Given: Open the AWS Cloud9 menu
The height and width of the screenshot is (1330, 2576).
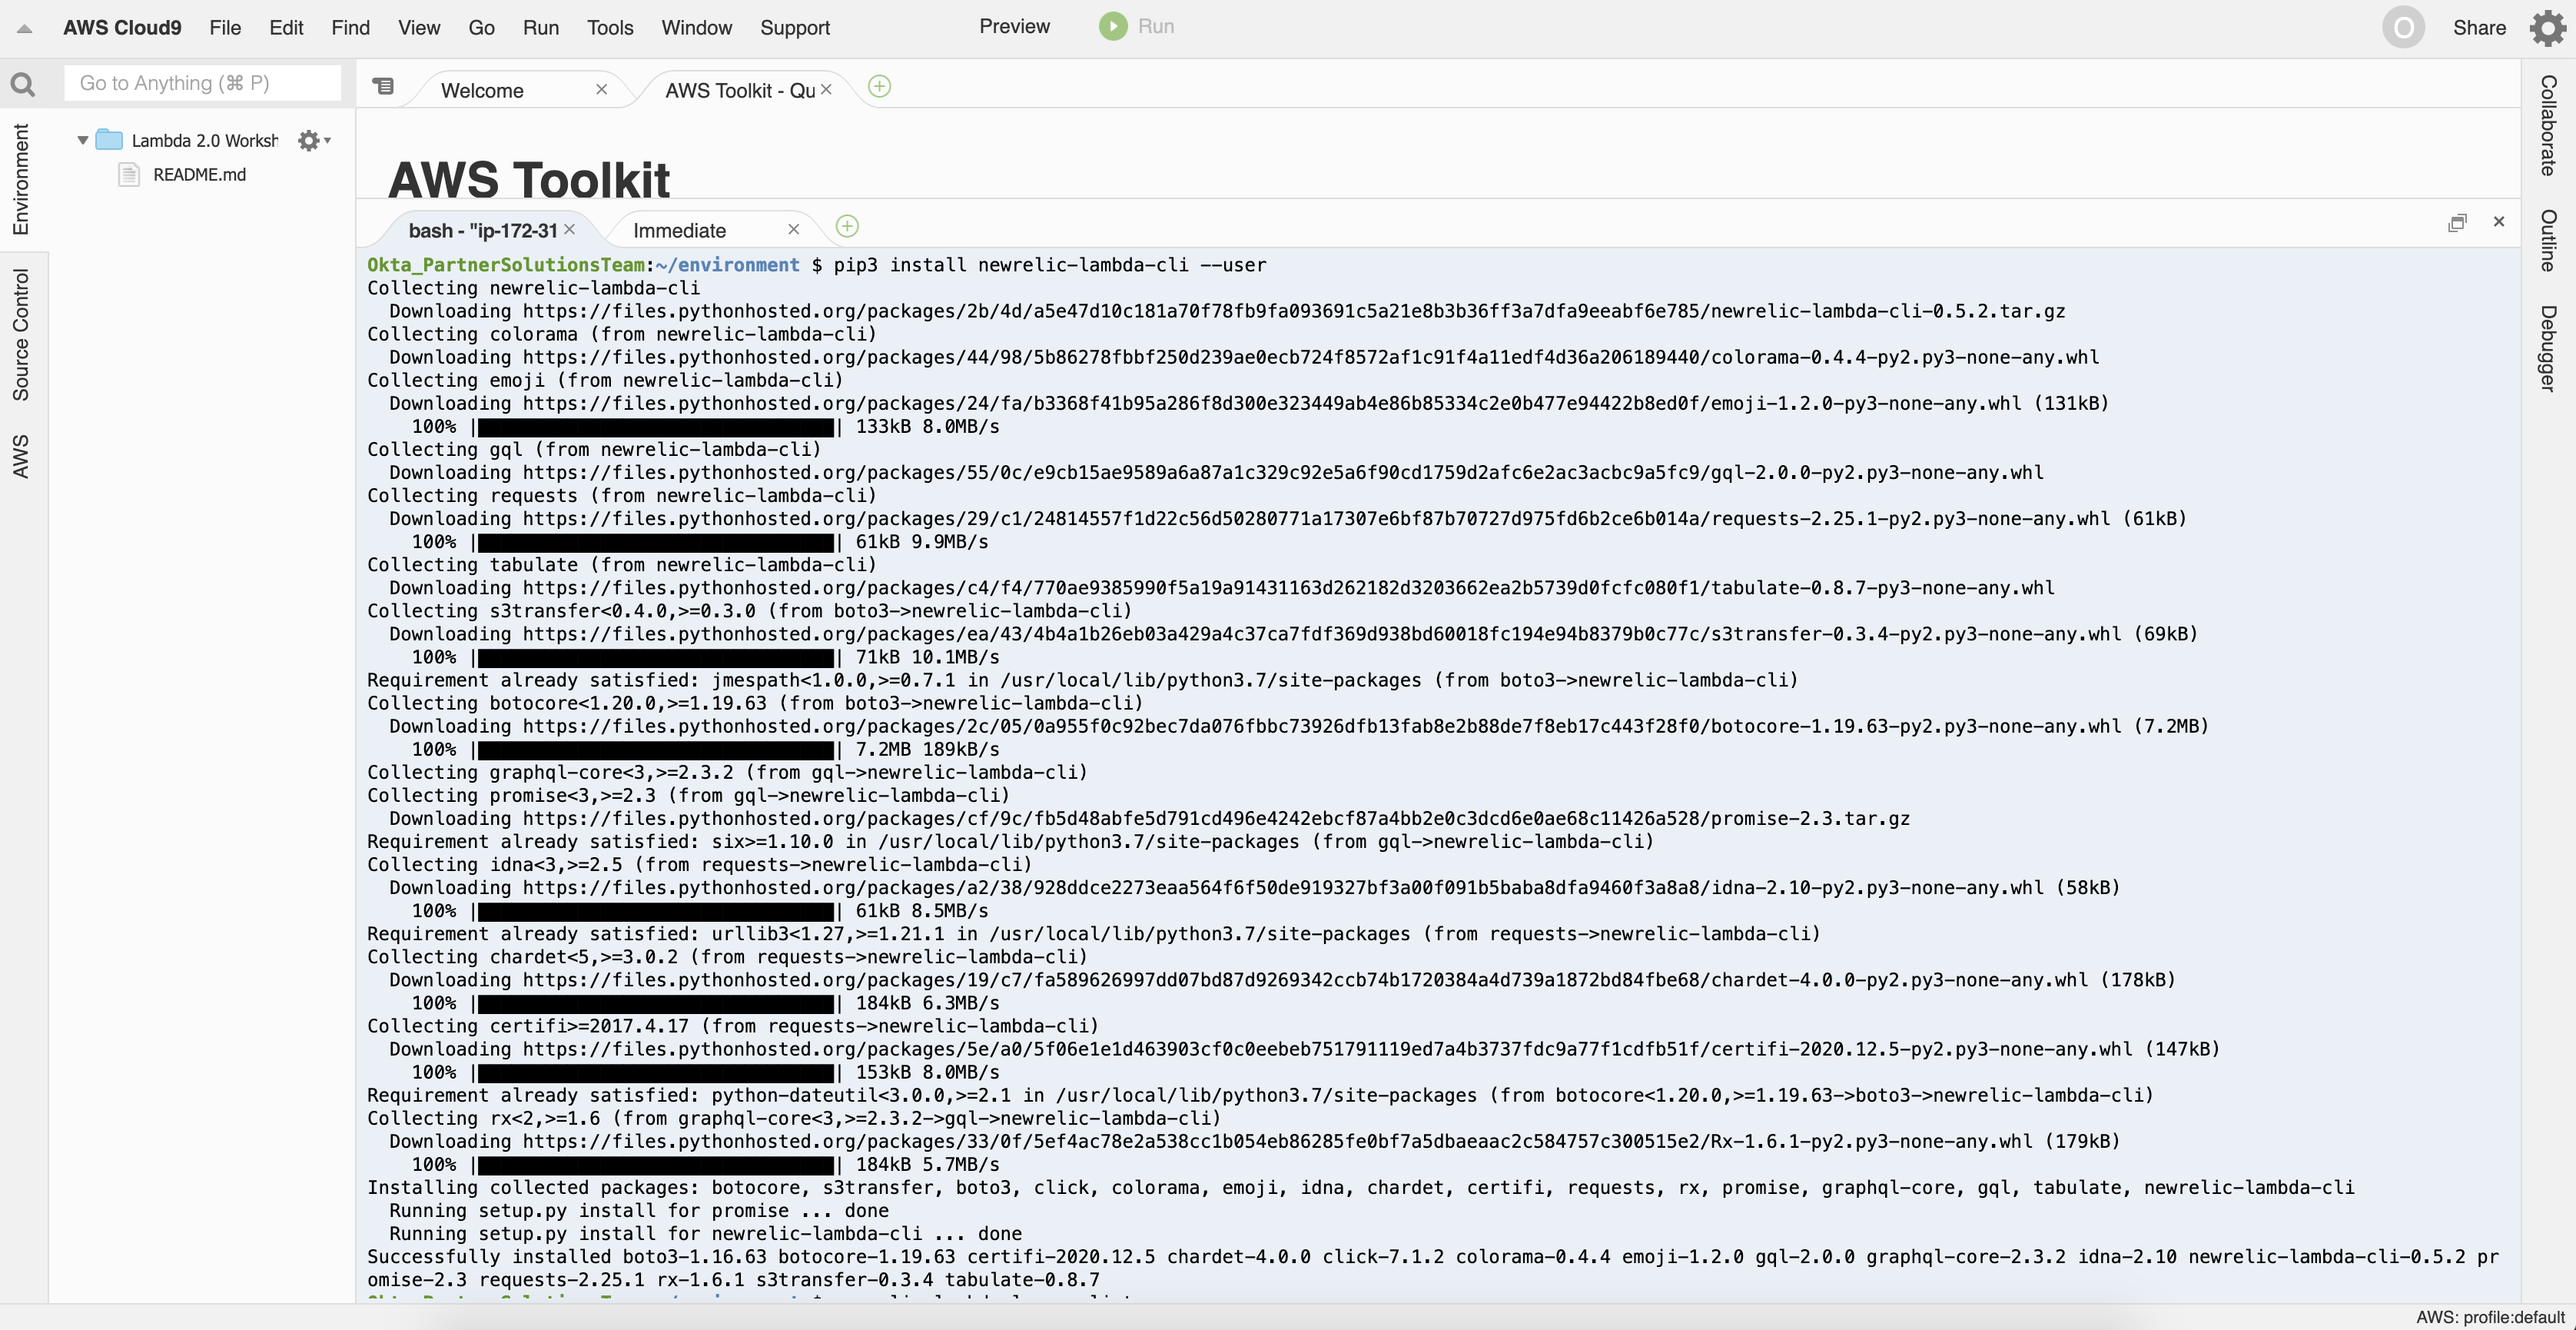Looking at the screenshot, I should click(x=122, y=28).
